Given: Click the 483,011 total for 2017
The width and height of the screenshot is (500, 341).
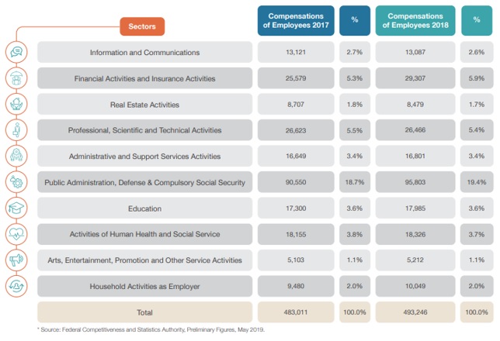Looking at the screenshot, I should (296, 312).
